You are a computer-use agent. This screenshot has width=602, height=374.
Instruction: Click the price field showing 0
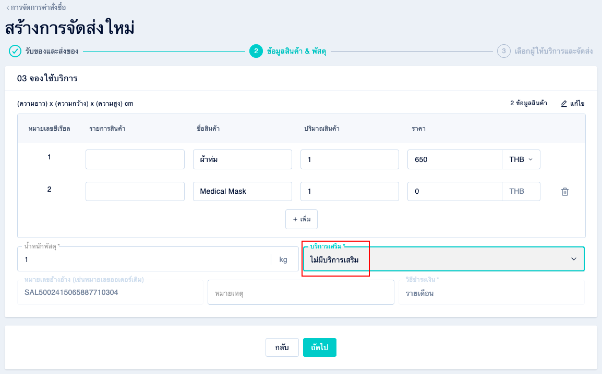pos(454,191)
